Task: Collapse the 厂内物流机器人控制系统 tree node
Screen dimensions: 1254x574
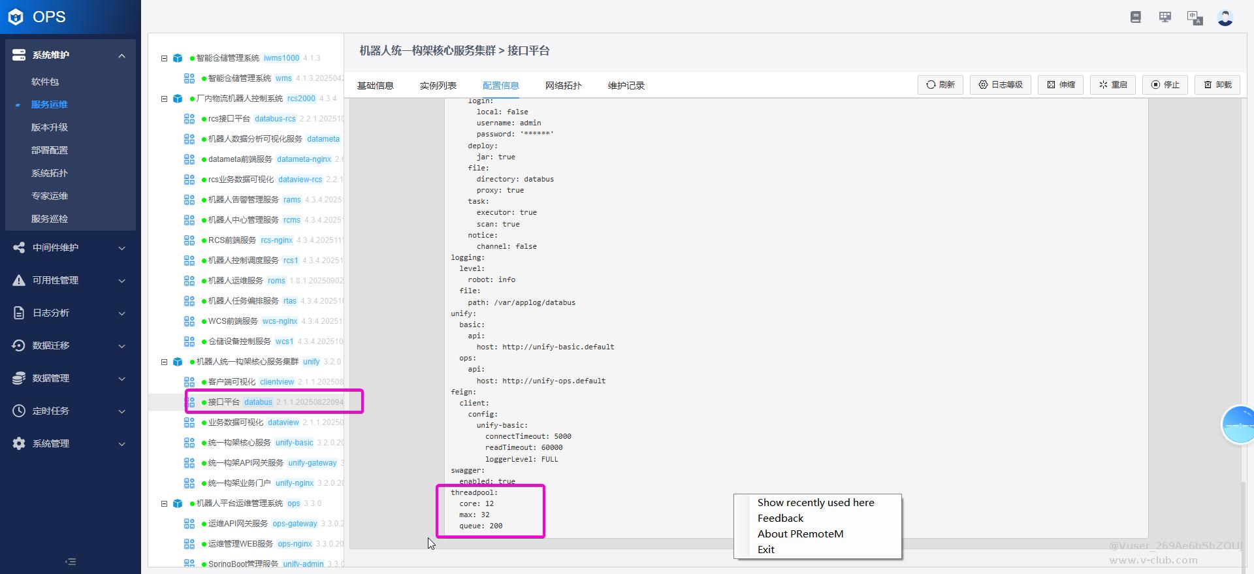Action: click(x=165, y=99)
